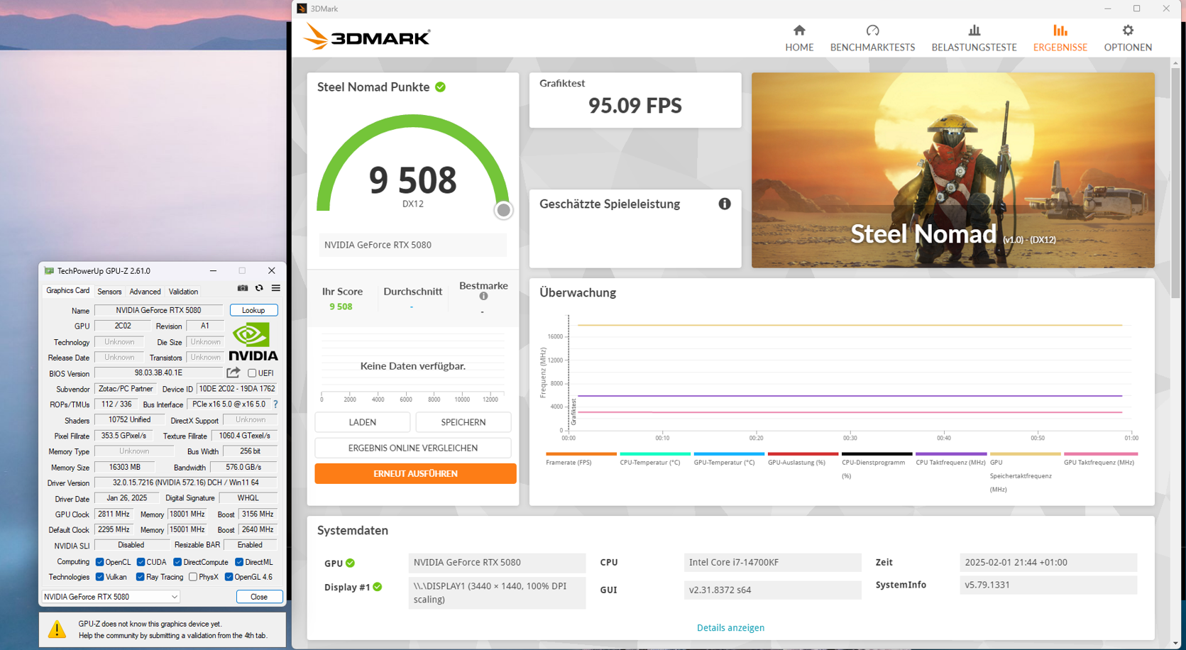Toggle the PhysX checkbox
The image size is (1186, 650).
point(193,577)
